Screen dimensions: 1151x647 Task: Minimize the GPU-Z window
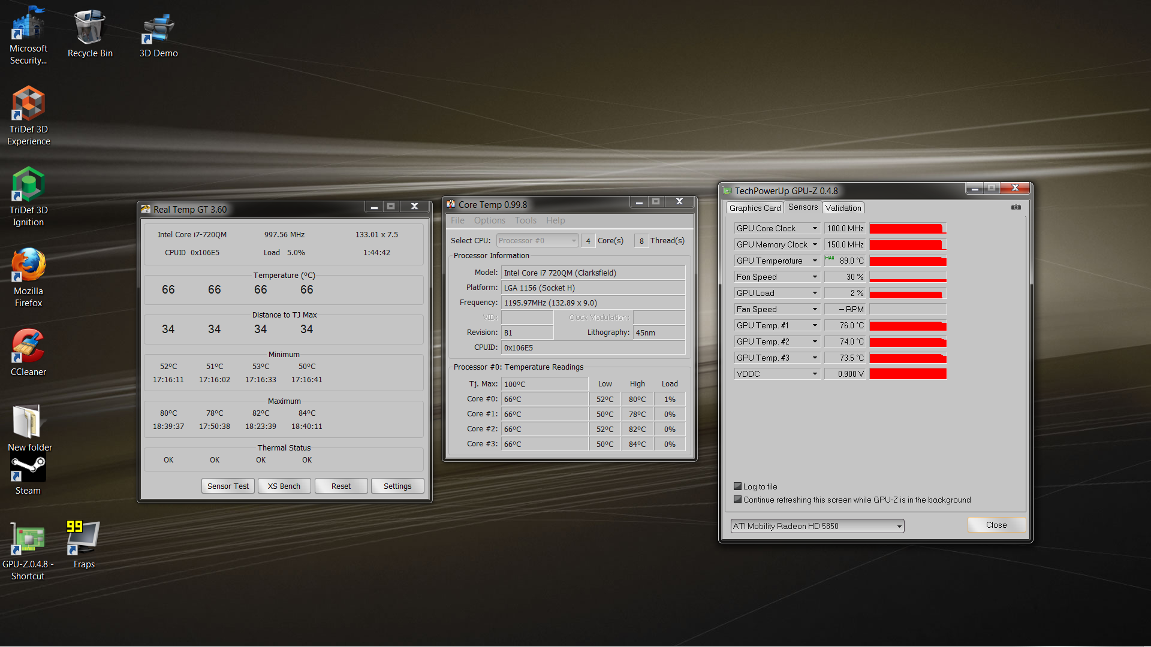(975, 188)
